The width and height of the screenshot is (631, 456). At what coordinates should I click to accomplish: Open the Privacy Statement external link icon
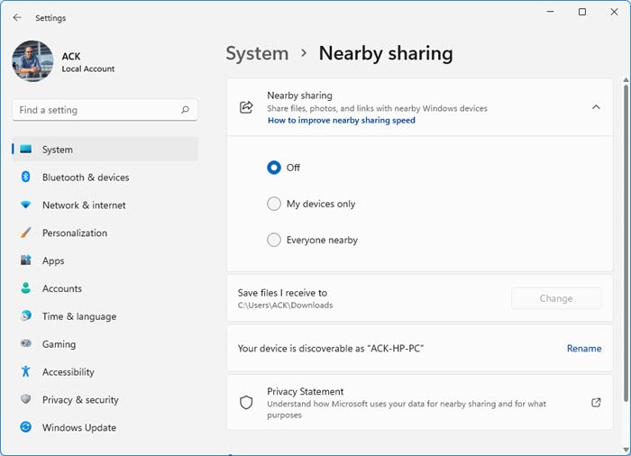pyautogui.click(x=596, y=403)
